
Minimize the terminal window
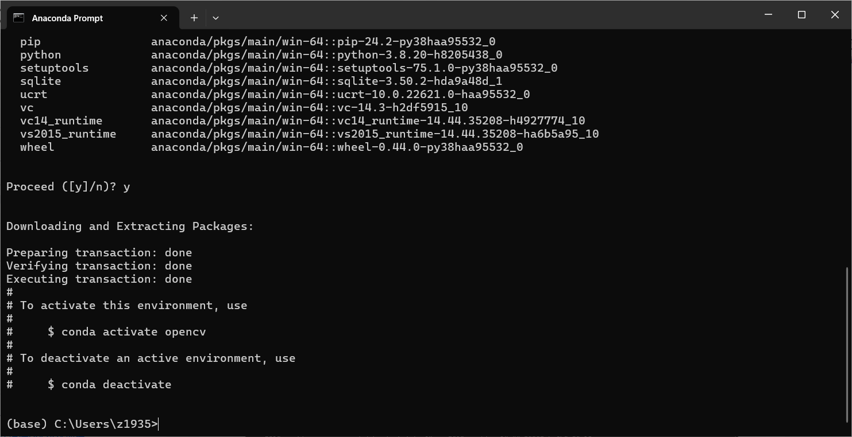(x=768, y=14)
